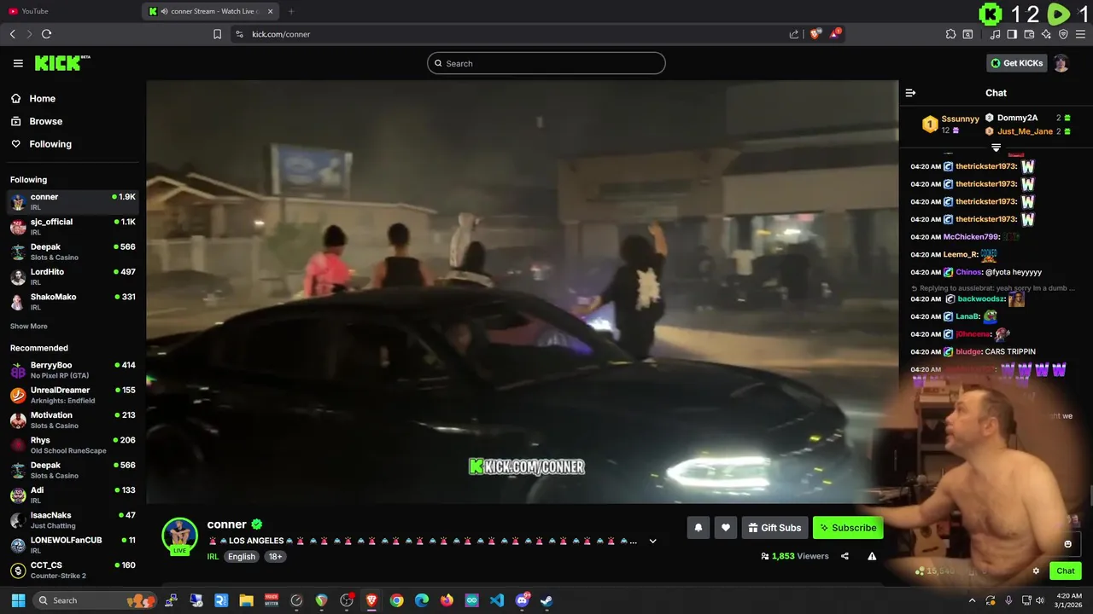This screenshot has width=1093, height=614.
Task: Open the media music note control
Action: pyautogui.click(x=995, y=34)
